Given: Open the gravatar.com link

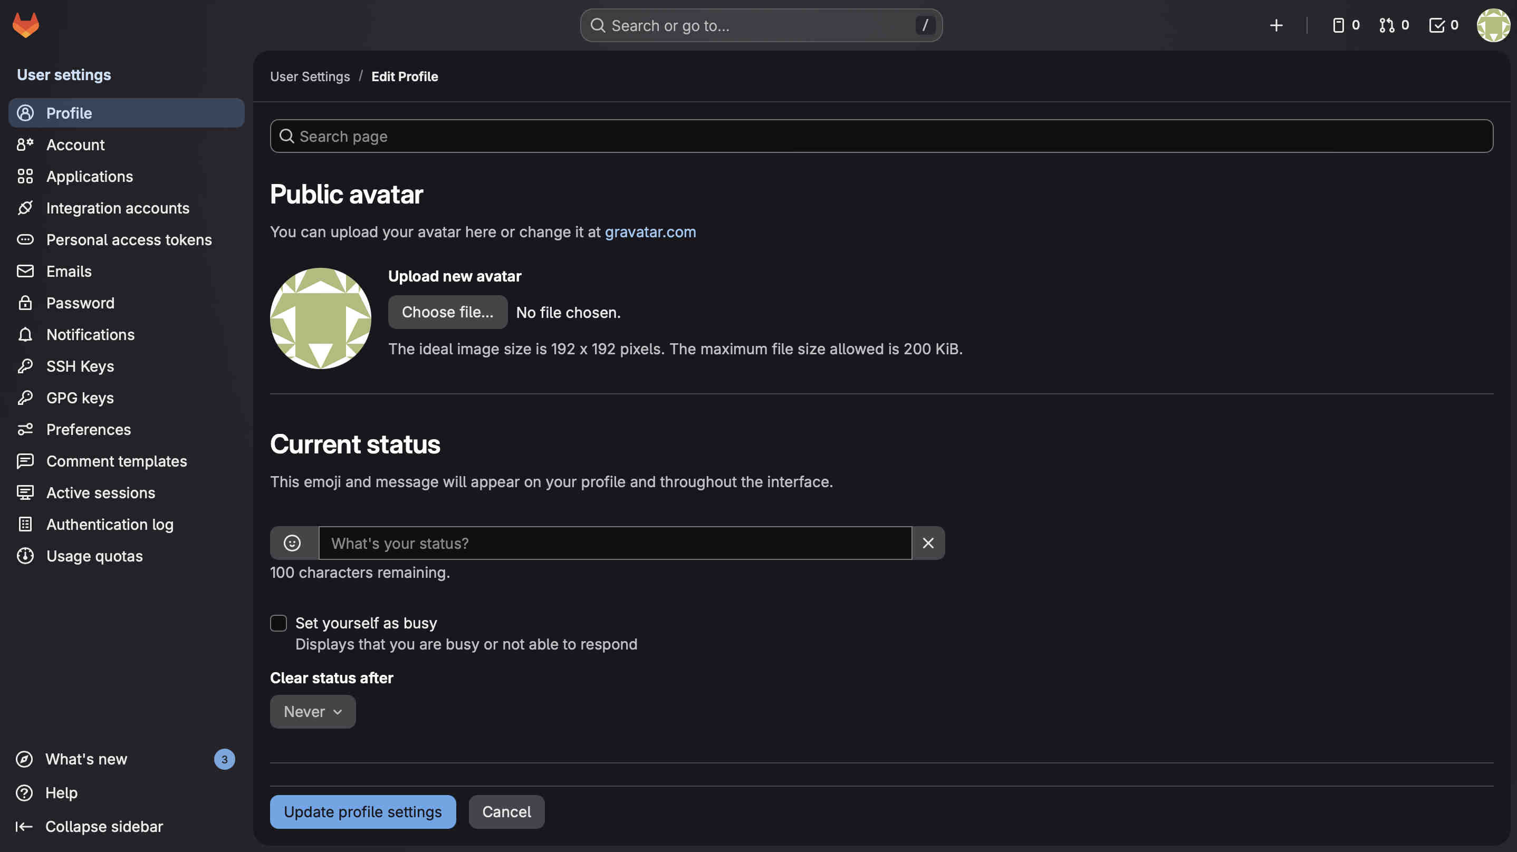Looking at the screenshot, I should pyautogui.click(x=649, y=232).
